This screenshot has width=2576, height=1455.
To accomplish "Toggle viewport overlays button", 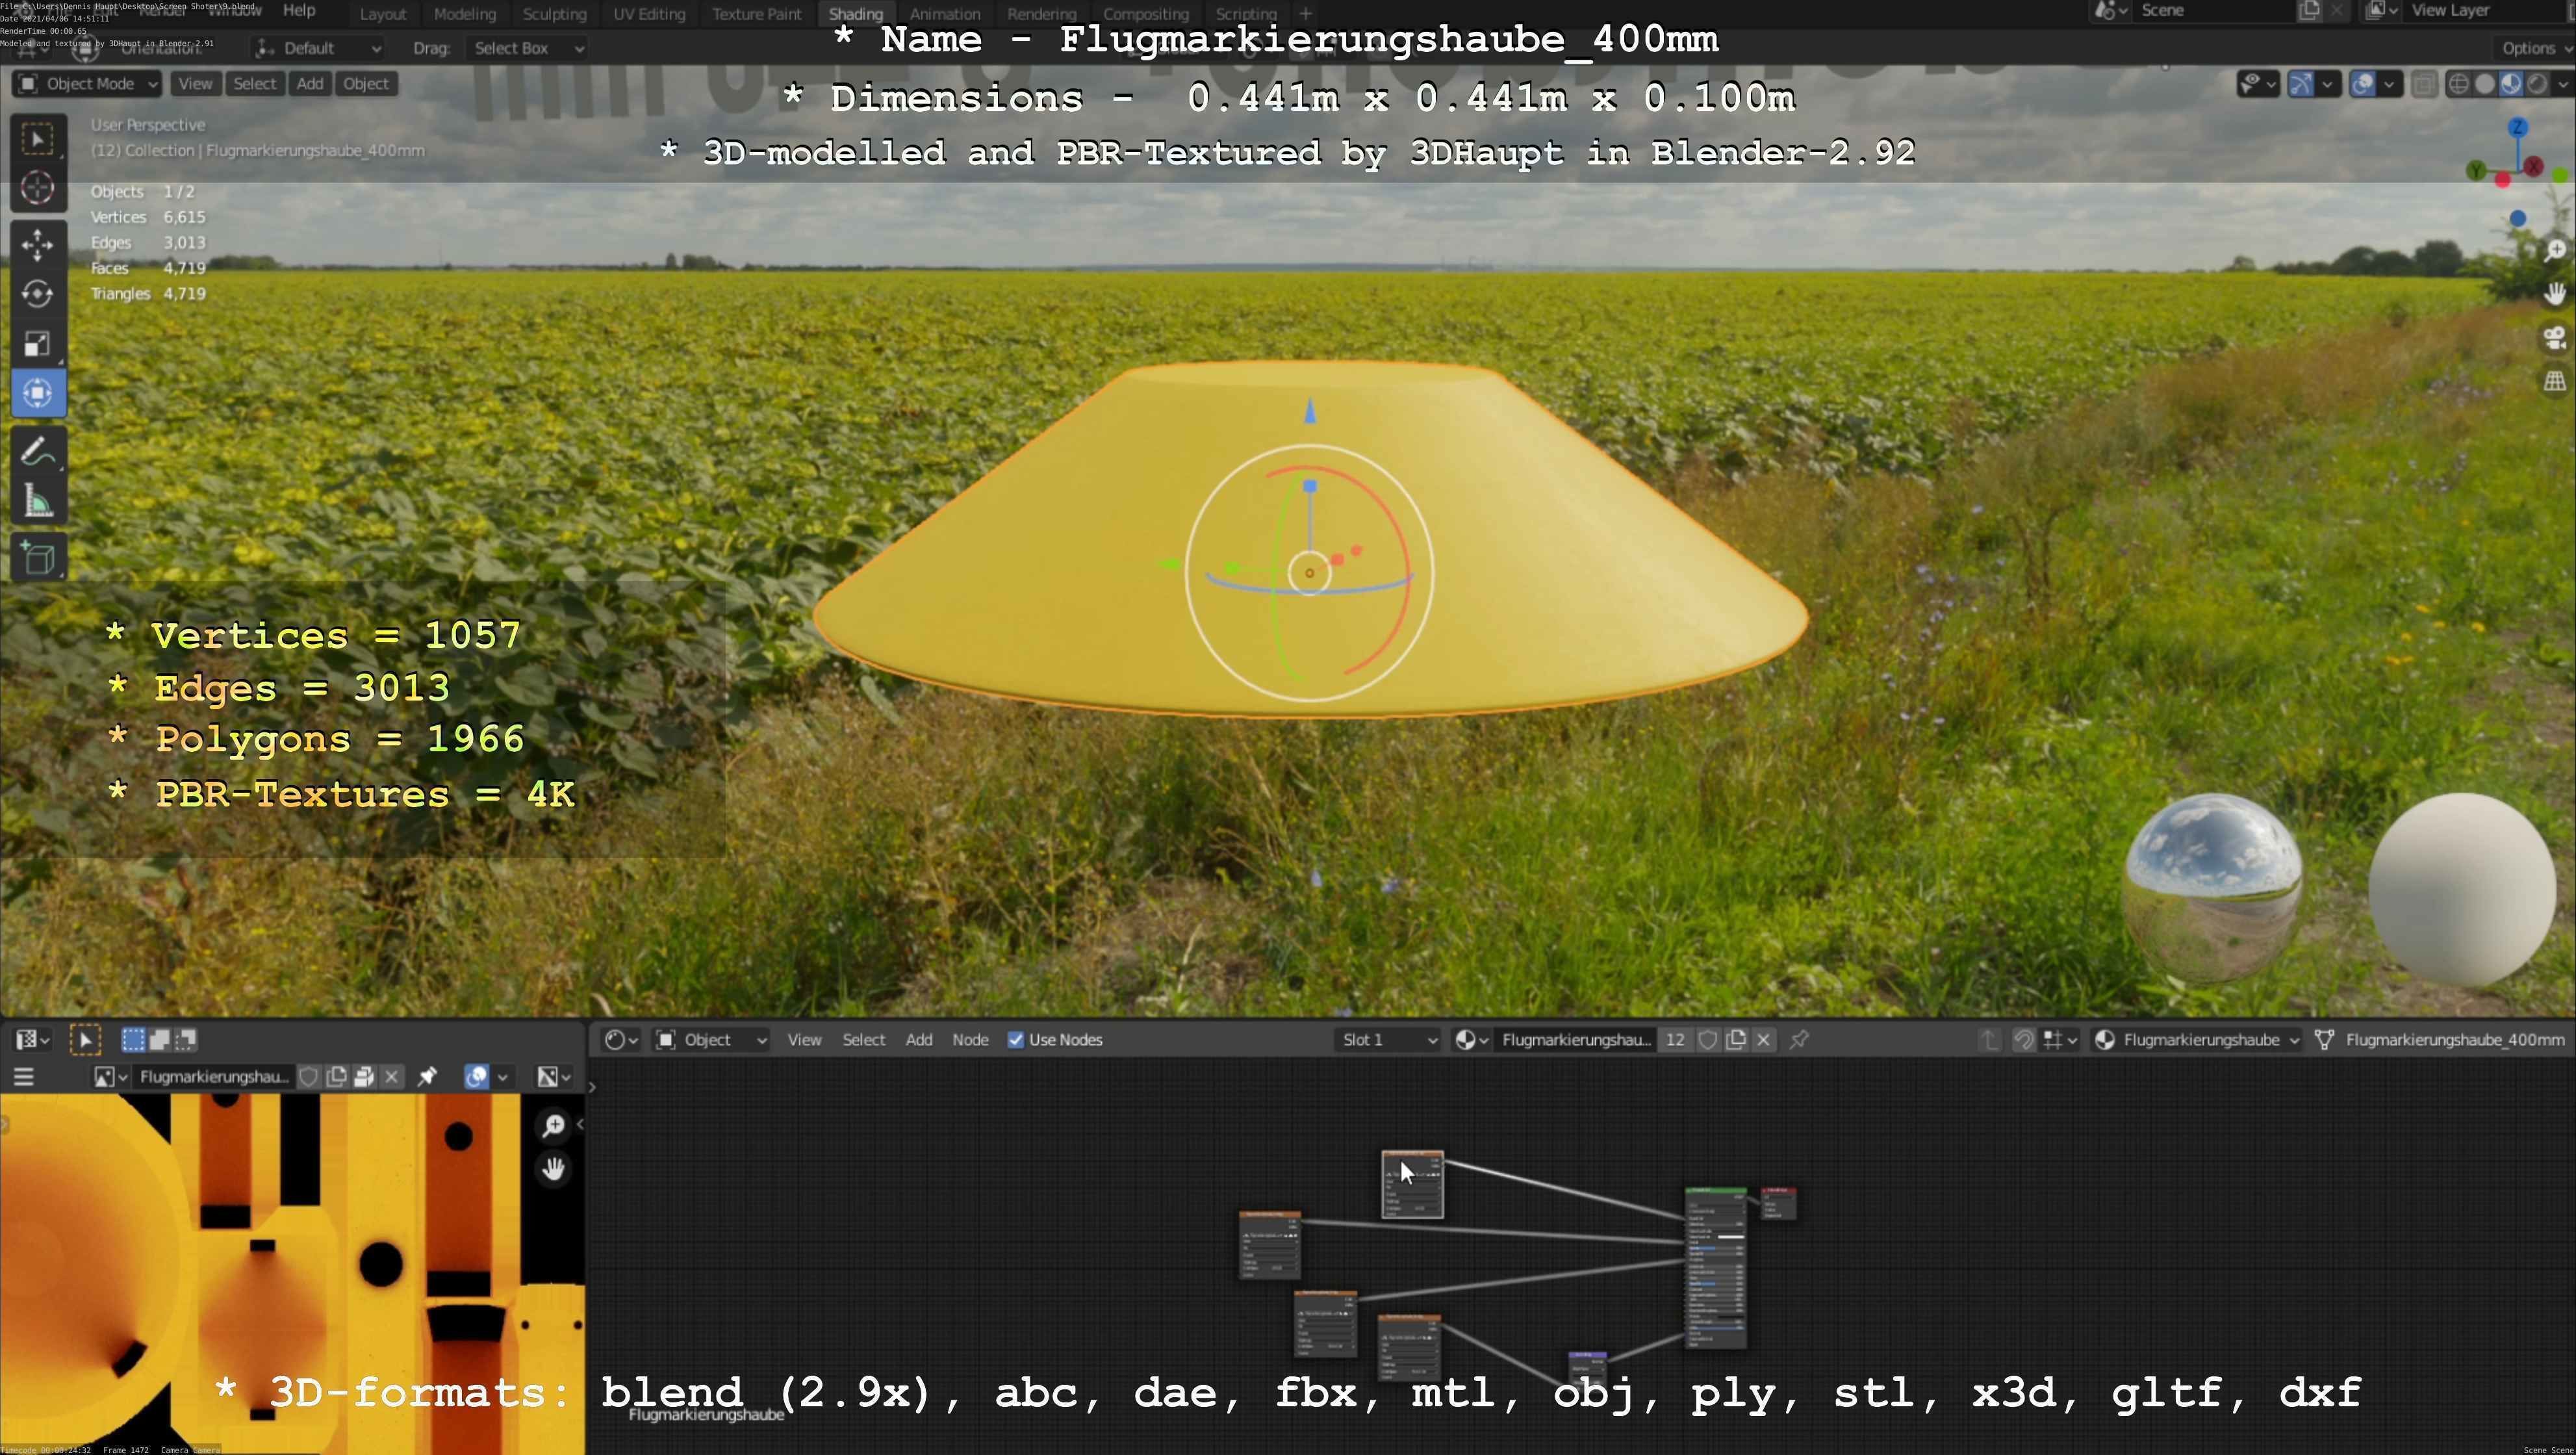I will click(2363, 84).
